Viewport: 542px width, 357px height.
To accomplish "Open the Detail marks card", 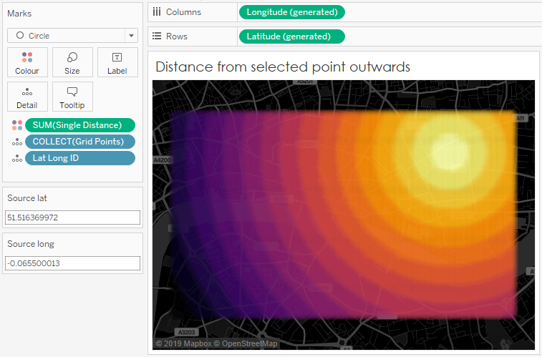I will [x=27, y=97].
